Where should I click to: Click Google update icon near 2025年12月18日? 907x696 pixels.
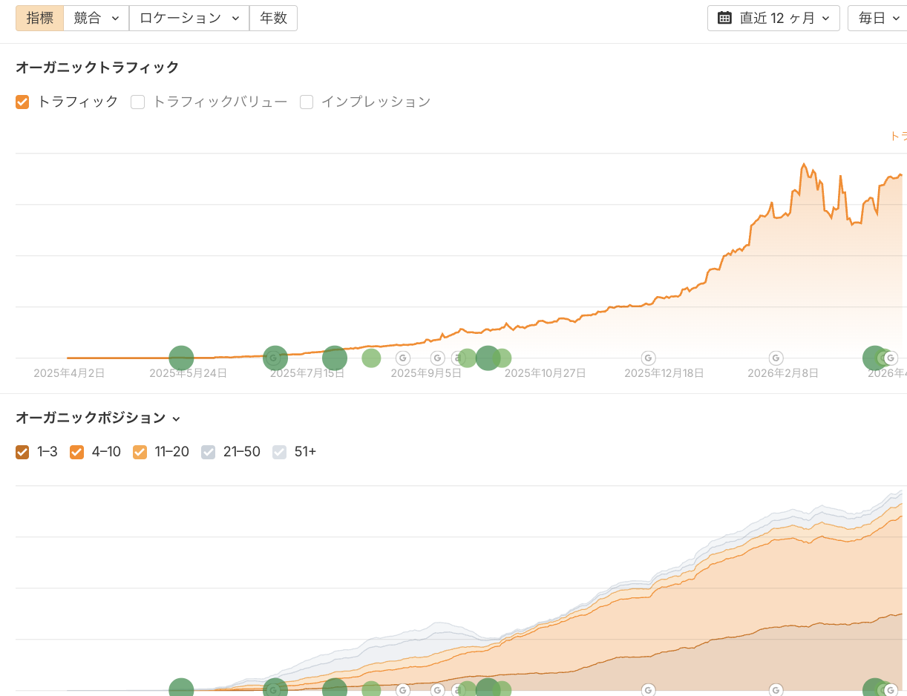coord(648,358)
